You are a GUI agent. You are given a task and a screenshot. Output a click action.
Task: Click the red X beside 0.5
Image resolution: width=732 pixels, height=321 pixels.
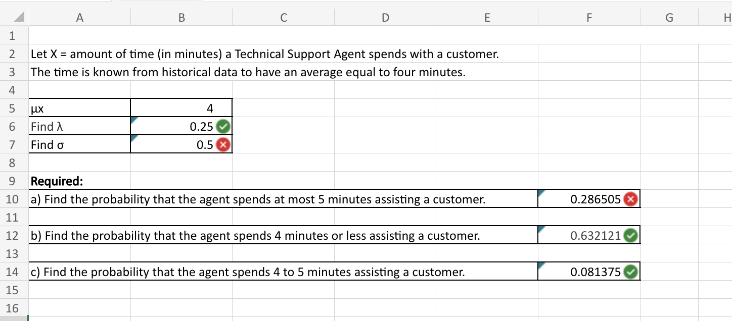pos(222,144)
